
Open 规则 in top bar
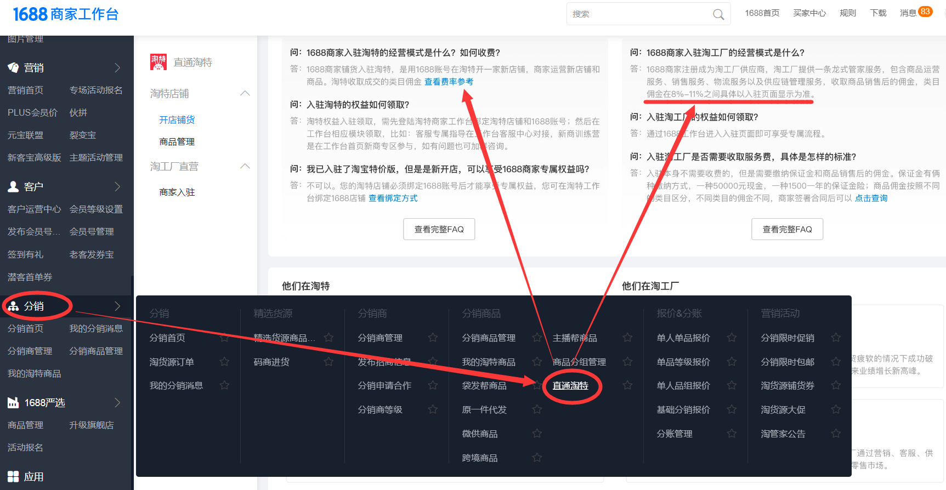(x=848, y=13)
